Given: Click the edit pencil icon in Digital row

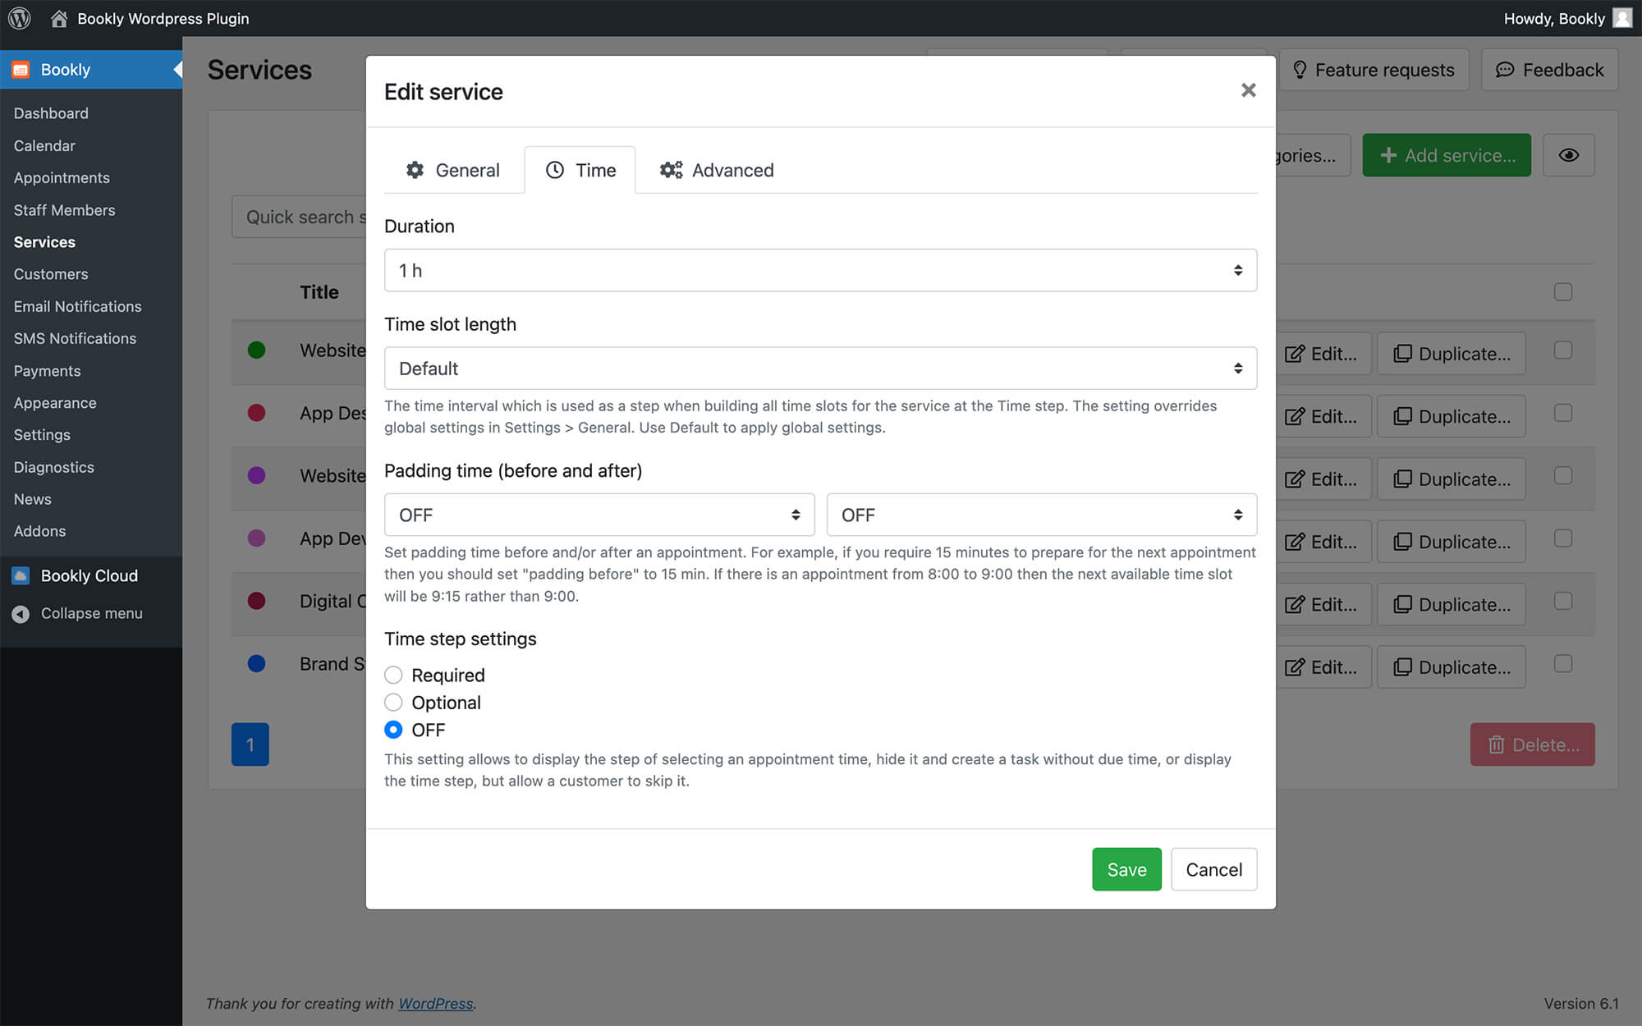Looking at the screenshot, I should tap(1295, 605).
